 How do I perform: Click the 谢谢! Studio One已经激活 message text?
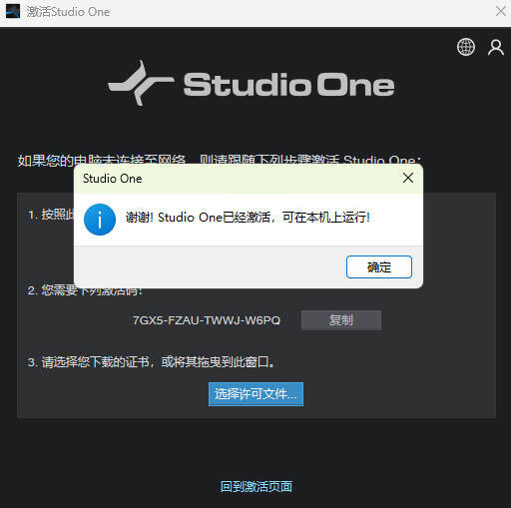pyautogui.click(x=248, y=218)
